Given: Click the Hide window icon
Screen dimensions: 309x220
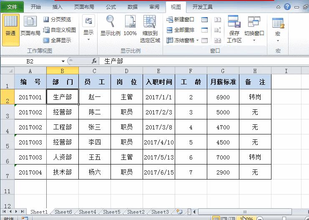Looking at the screenshot, I should (205, 30).
